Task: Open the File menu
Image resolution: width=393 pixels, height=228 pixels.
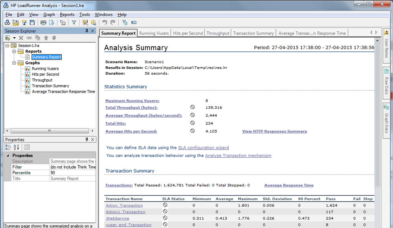Action: tap(9, 15)
